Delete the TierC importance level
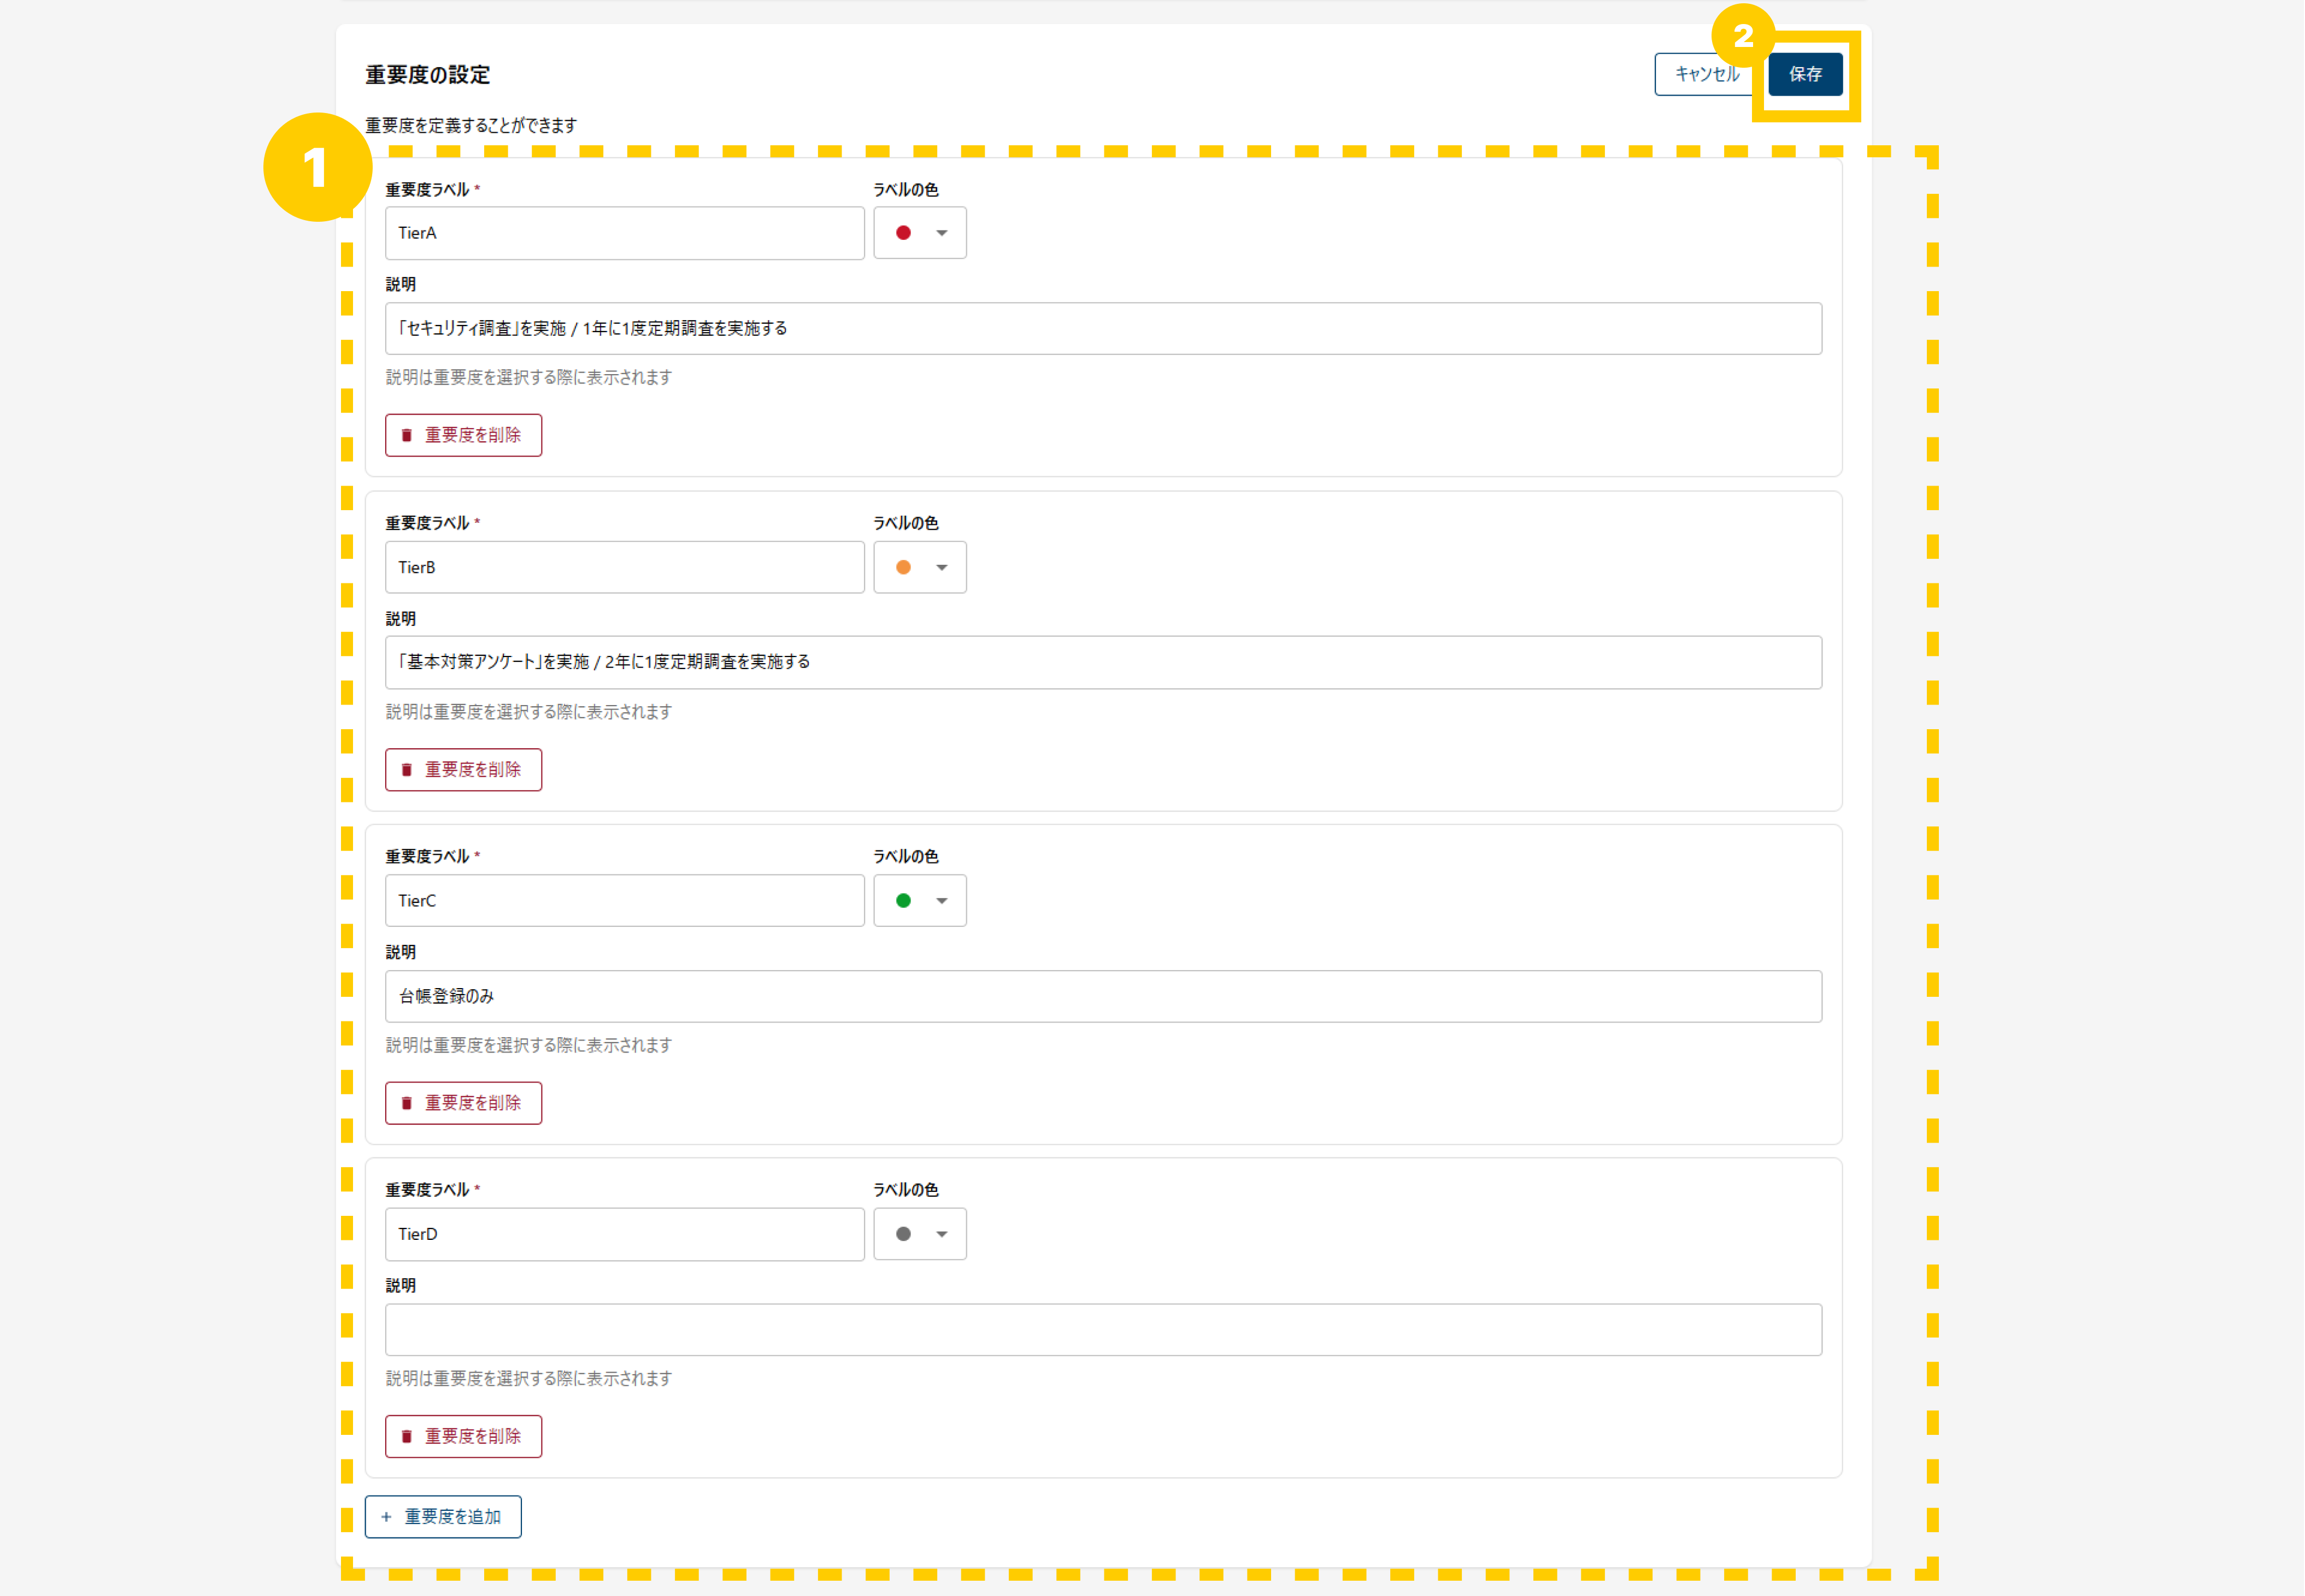Screen dimensions: 2305x1596 tap(463, 1103)
